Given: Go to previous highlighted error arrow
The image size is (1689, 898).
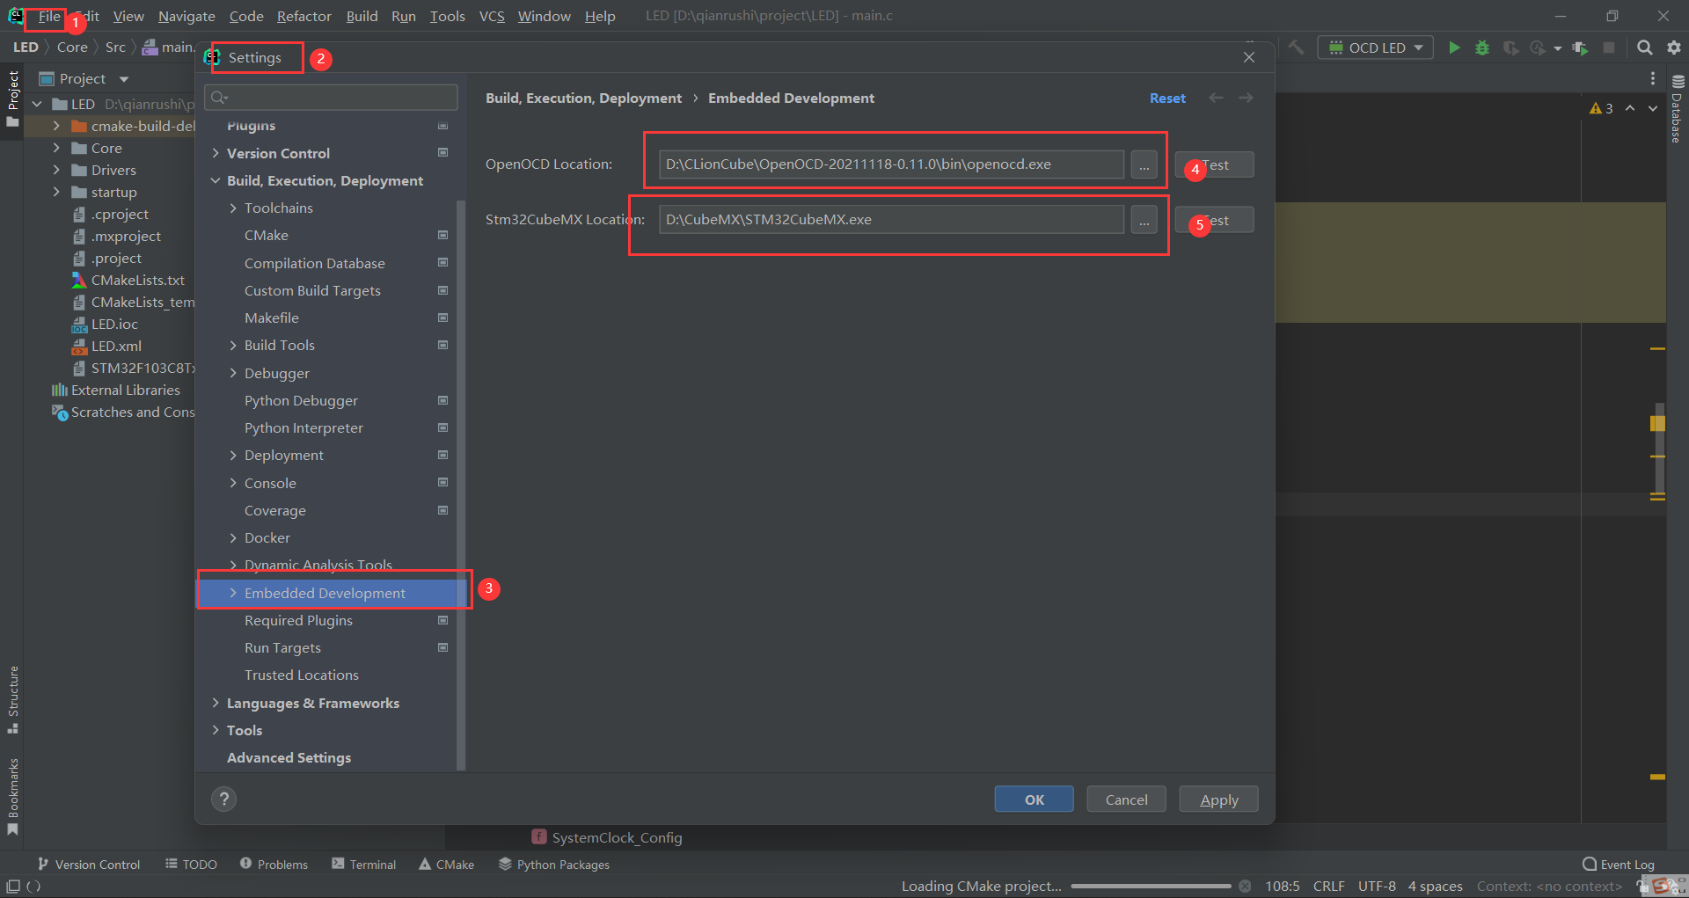Looking at the screenshot, I should (1630, 108).
